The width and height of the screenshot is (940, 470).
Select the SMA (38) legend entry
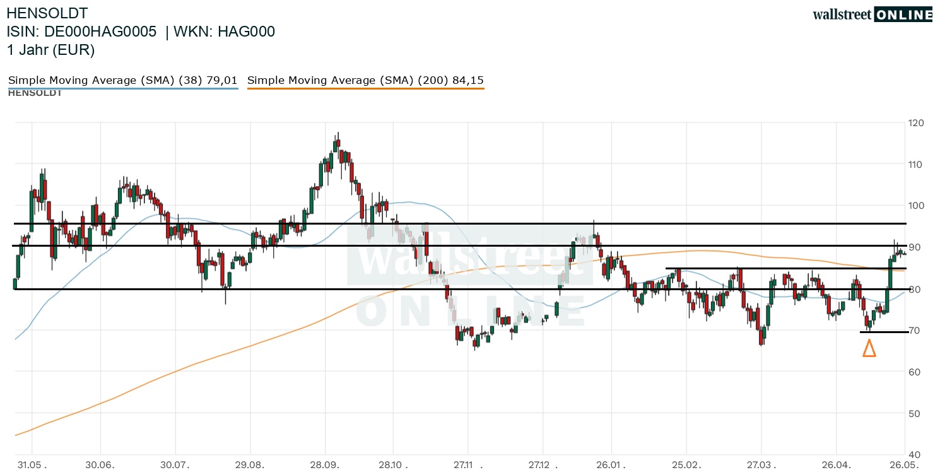[x=122, y=80]
